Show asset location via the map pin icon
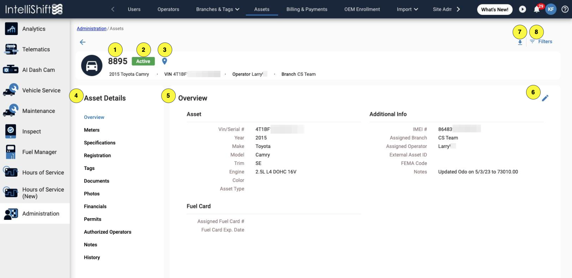This screenshot has height=278, width=572. pos(164,61)
